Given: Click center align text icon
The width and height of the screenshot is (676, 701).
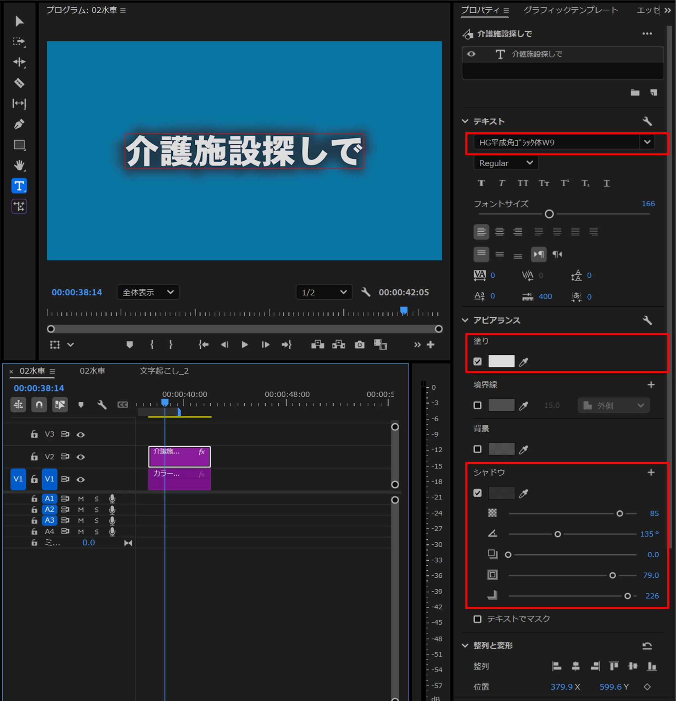Looking at the screenshot, I should click(x=500, y=232).
